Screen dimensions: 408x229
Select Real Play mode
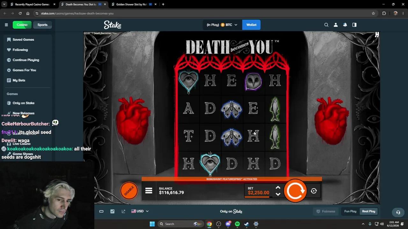click(x=368, y=211)
